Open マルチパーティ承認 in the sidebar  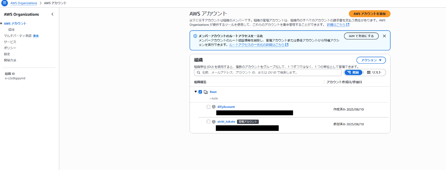click(x=18, y=36)
